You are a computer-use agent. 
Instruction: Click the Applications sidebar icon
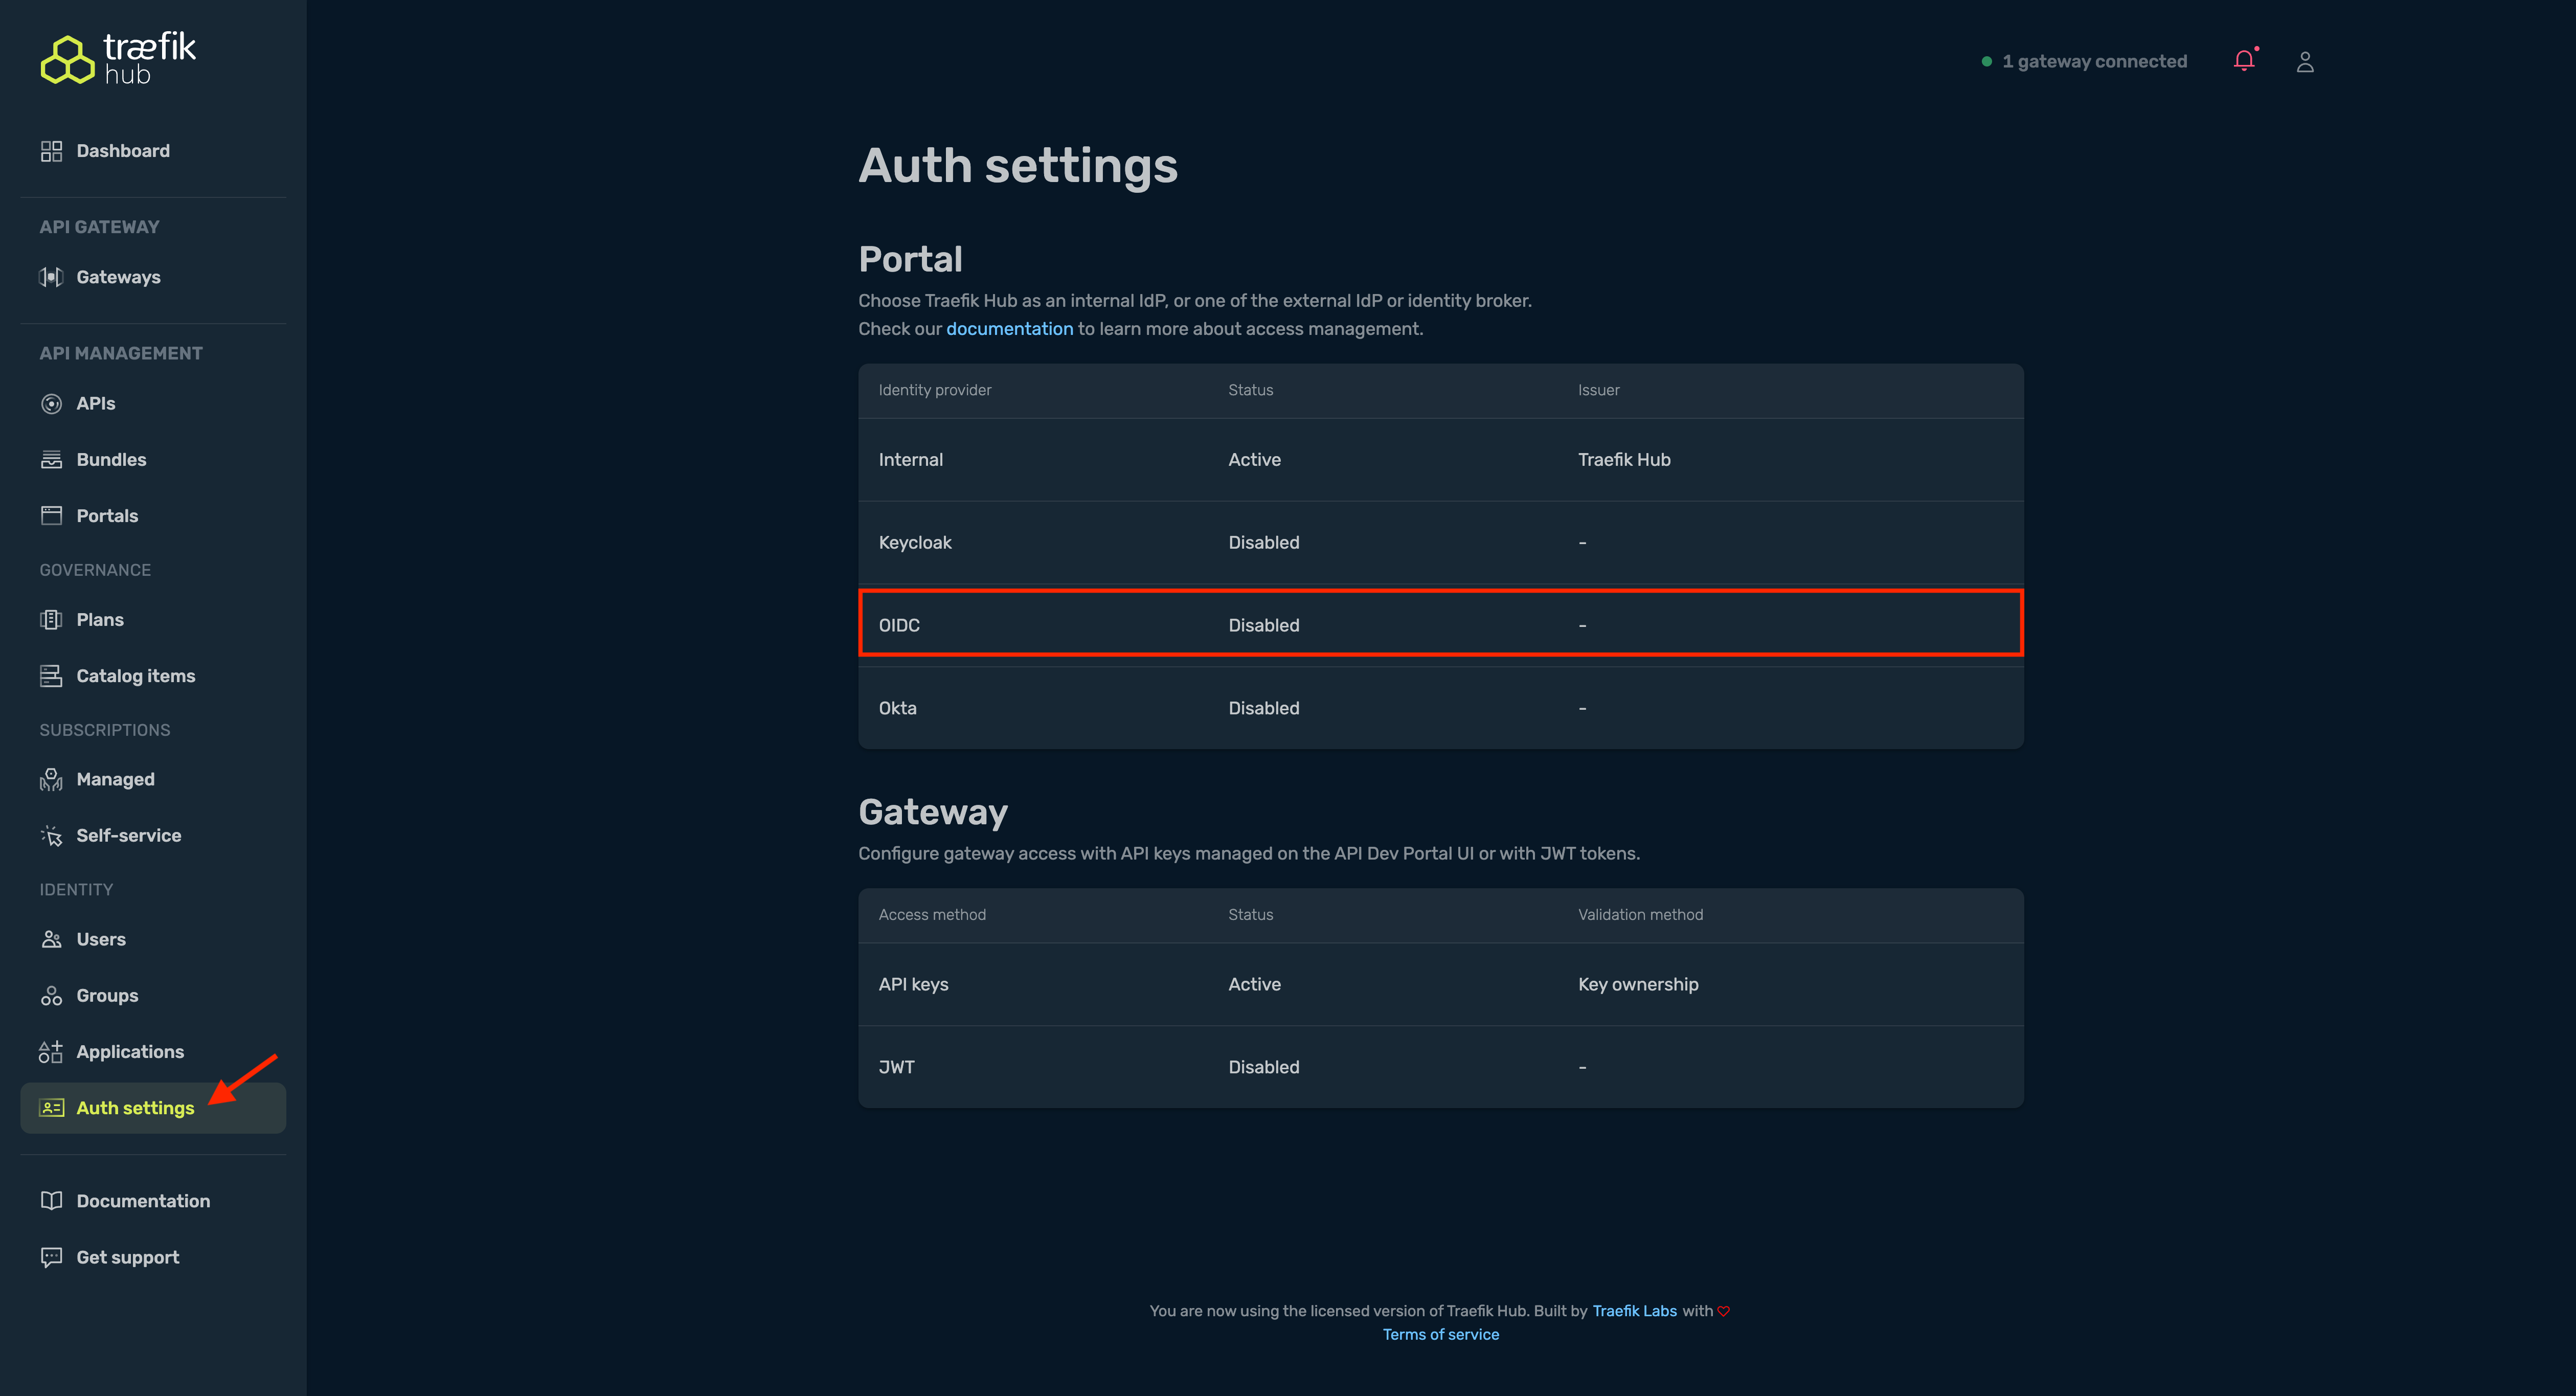pyautogui.click(x=51, y=1052)
